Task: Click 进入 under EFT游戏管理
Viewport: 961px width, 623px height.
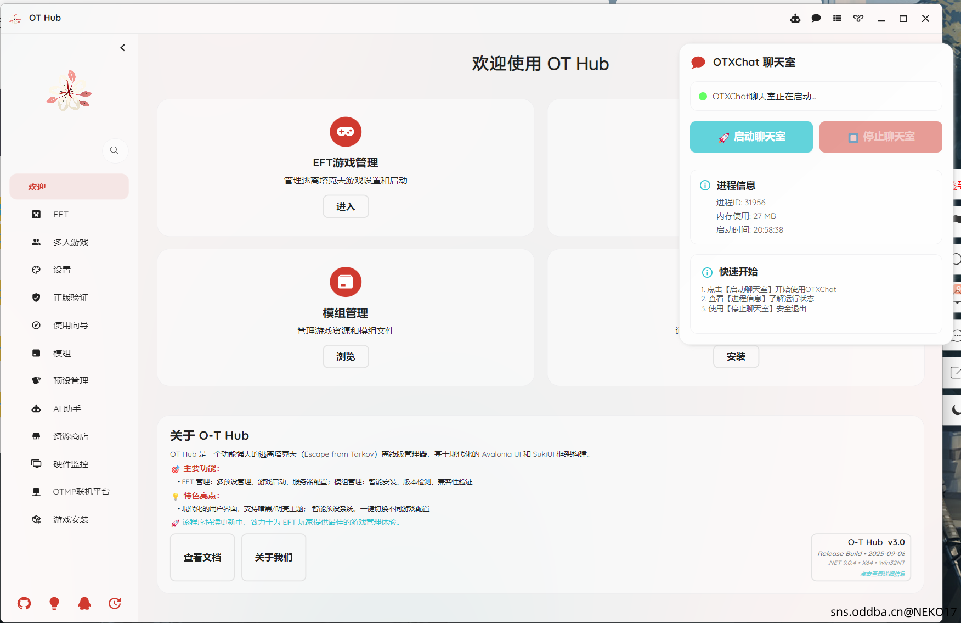Action: [346, 206]
